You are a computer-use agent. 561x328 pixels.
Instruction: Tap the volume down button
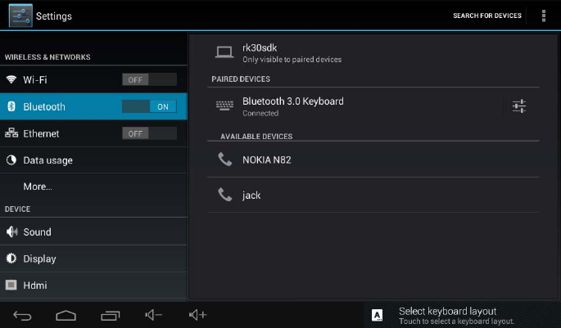click(153, 315)
